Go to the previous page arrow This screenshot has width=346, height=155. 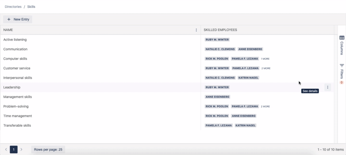pos(6,149)
